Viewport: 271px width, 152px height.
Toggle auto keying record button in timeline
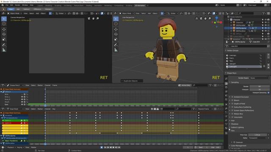(102, 147)
